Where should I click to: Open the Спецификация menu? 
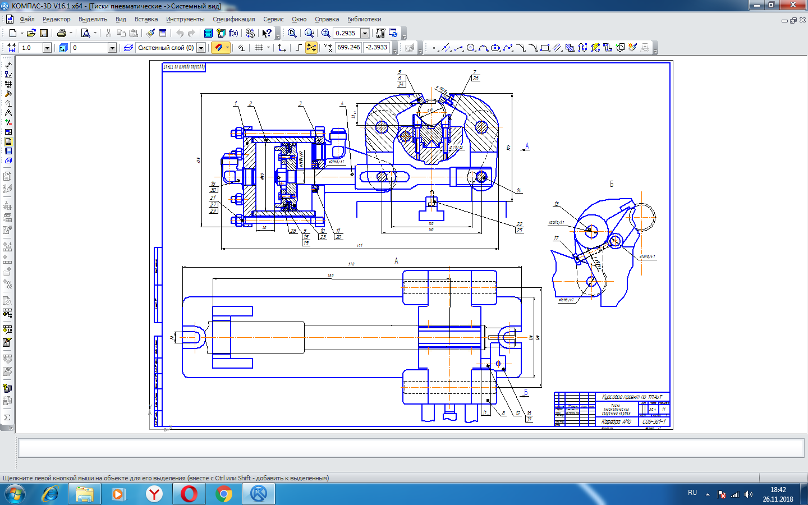click(x=233, y=19)
